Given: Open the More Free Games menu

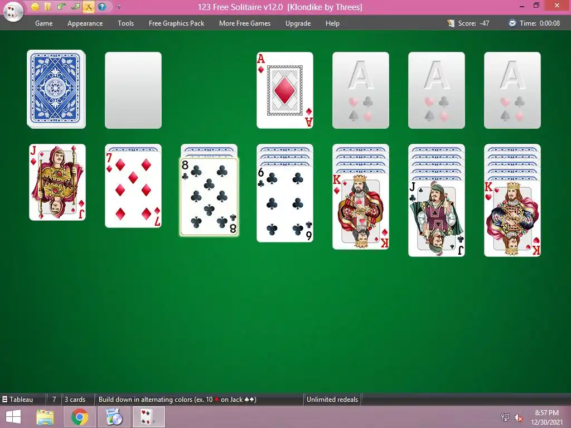Looking at the screenshot, I should pyautogui.click(x=245, y=23).
